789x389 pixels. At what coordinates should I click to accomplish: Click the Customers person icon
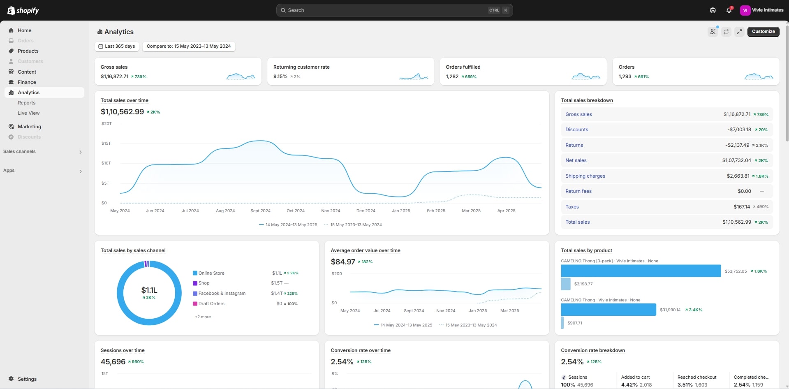tap(11, 61)
